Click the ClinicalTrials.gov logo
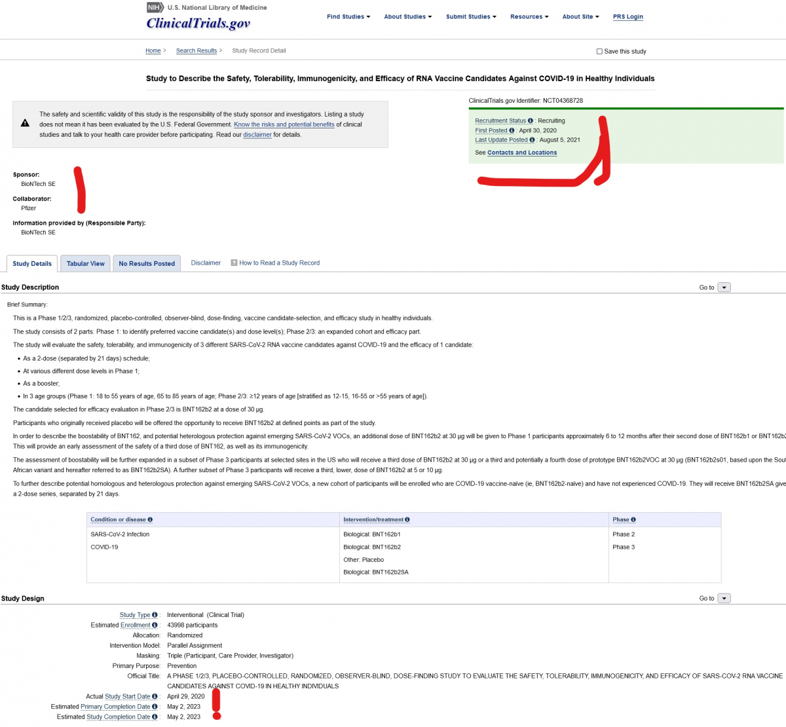The height and width of the screenshot is (727, 786). 198,24
